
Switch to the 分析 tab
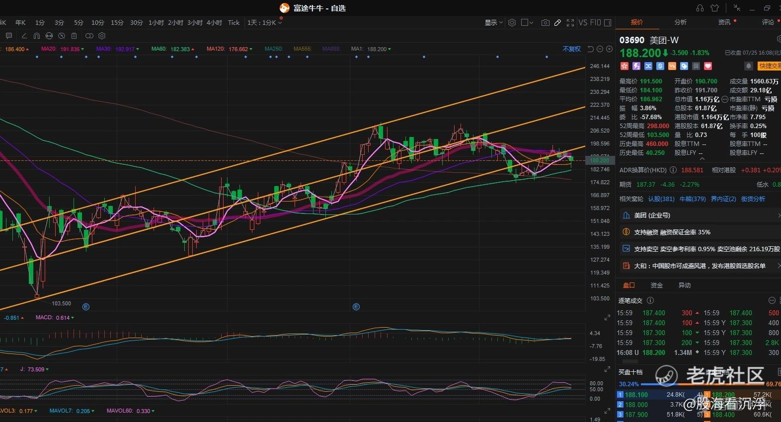point(680,22)
